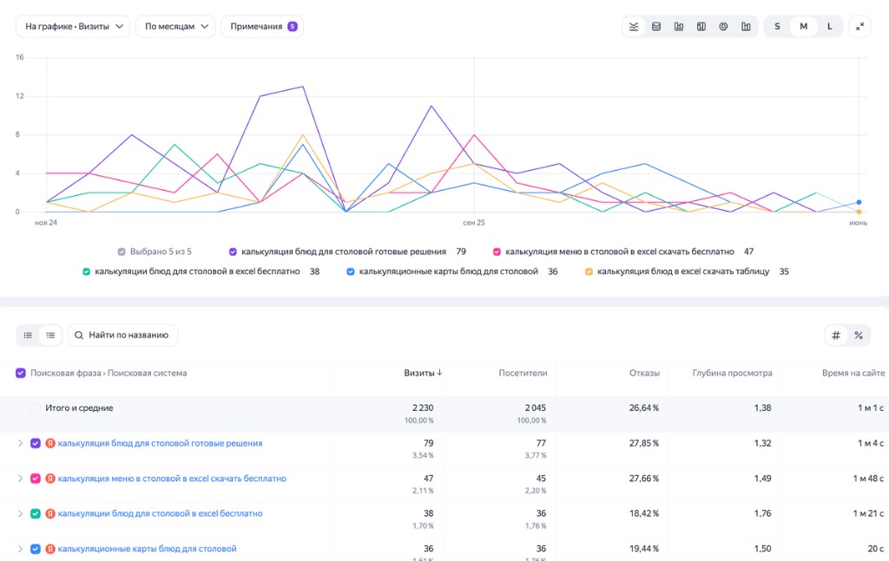Uncheck the blue 'калькуляционные карты' table row checkbox
The height and width of the screenshot is (561, 889).
click(35, 549)
